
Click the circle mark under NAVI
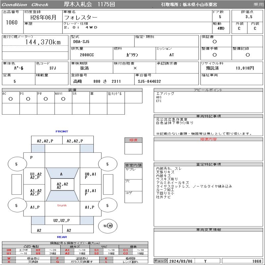tap(63, 99)
